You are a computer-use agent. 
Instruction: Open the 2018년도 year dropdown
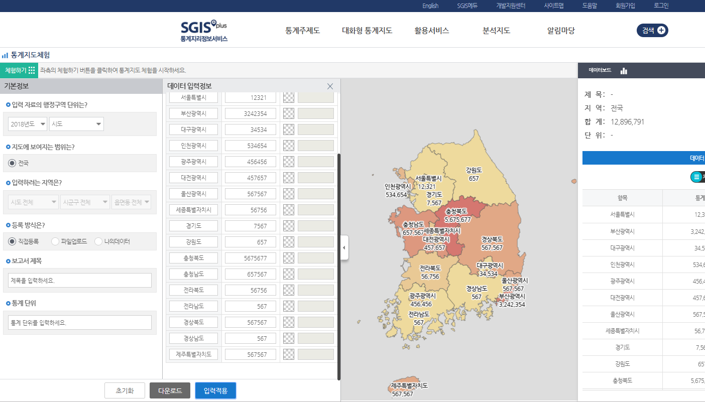(27, 123)
